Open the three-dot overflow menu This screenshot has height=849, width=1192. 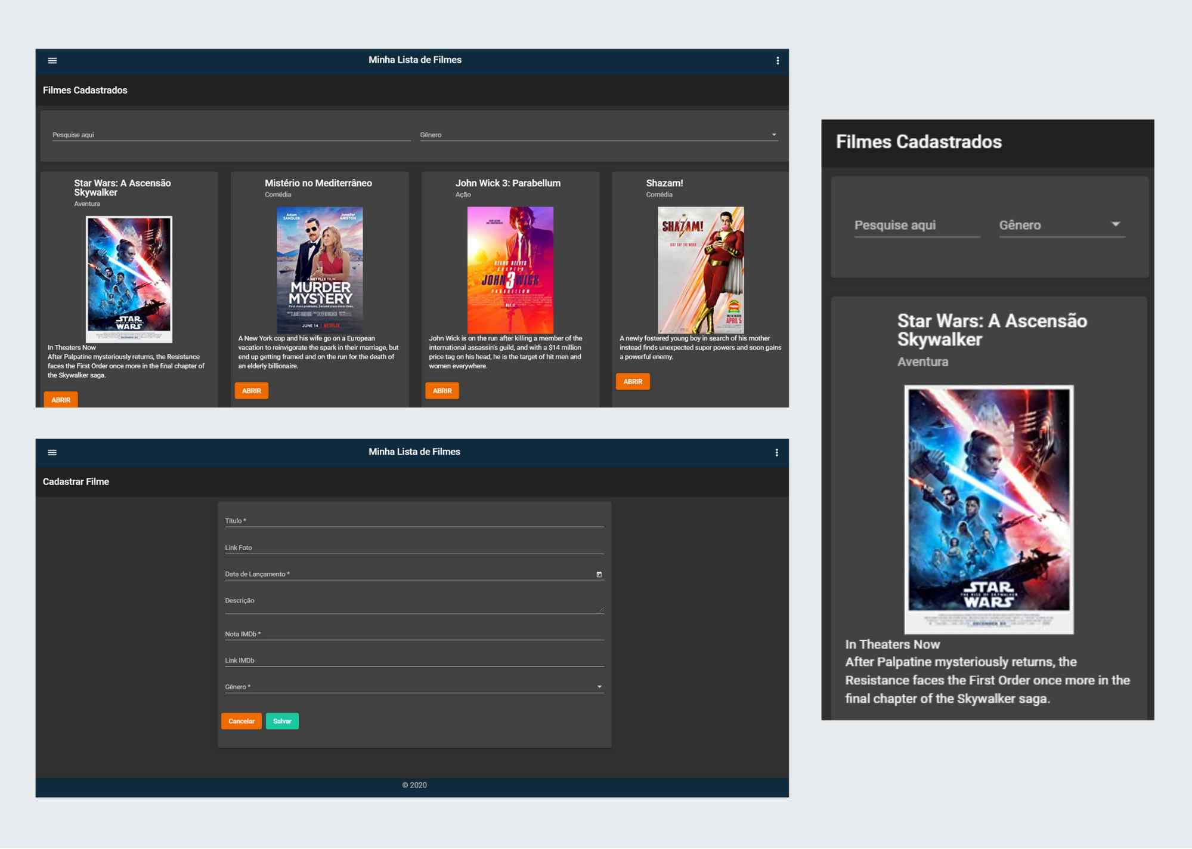point(777,60)
